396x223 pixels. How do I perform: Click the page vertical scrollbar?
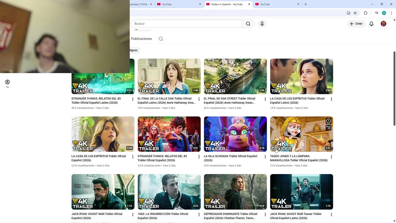[394, 88]
